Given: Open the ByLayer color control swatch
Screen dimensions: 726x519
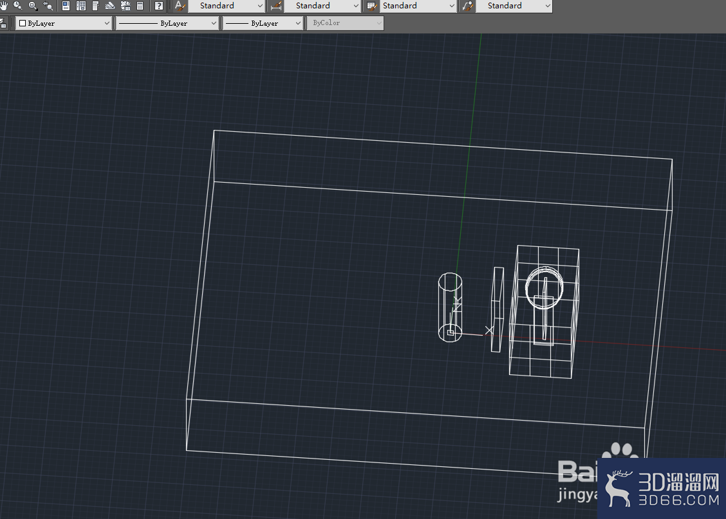Looking at the screenshot, I should click(x=63, y=23).
